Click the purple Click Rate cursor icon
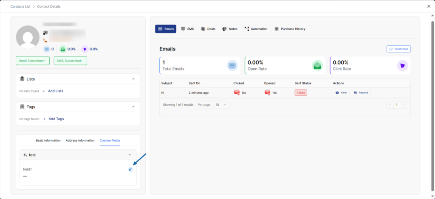Screen dimensions: 435x199 tap(402, 65)
